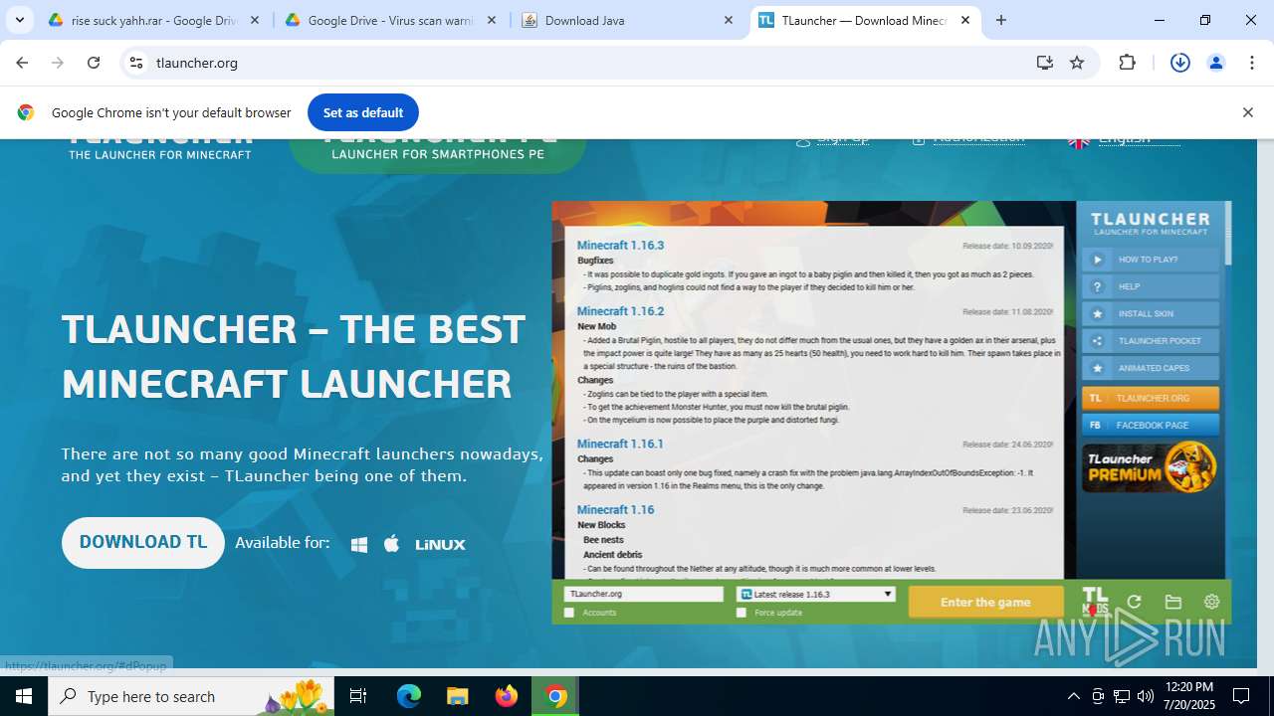Click the Apple logo platform icon

pyautogui.click(x=392, y=543)
